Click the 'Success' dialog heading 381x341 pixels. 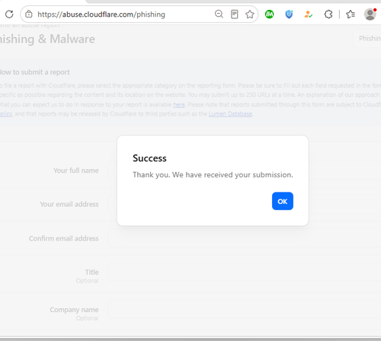click(x=149, y=158)
